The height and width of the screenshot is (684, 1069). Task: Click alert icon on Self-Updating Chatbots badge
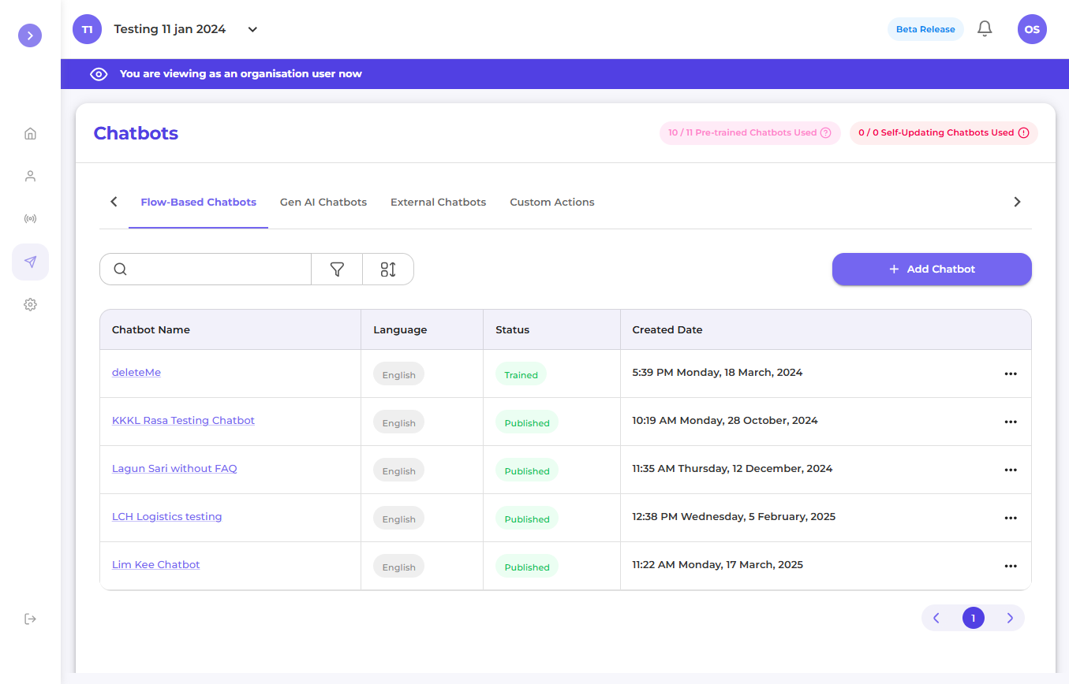pyautogui.click(x=1023, y=132)
